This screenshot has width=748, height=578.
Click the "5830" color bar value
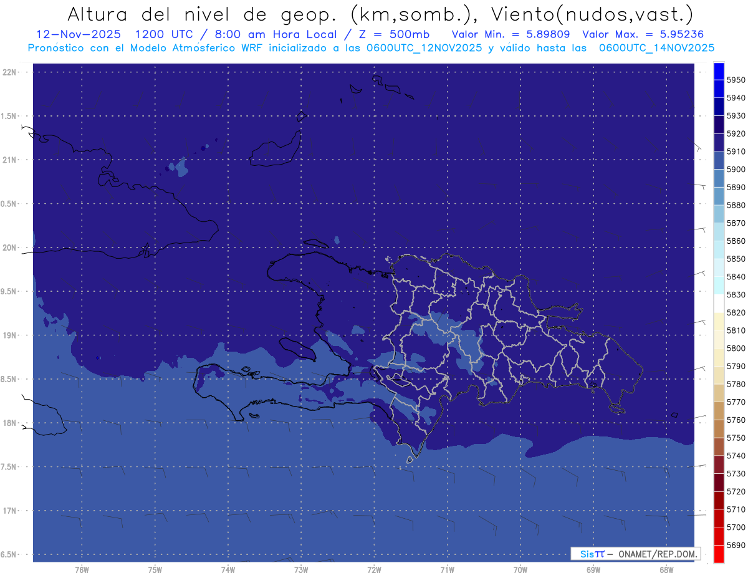tap(736, 294)
